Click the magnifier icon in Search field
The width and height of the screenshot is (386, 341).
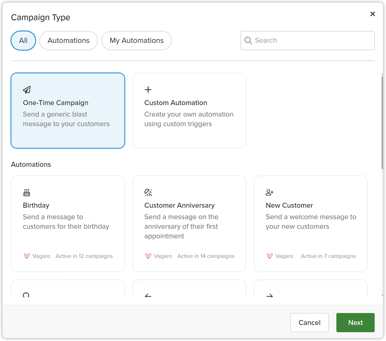click(x=248, y=40)
